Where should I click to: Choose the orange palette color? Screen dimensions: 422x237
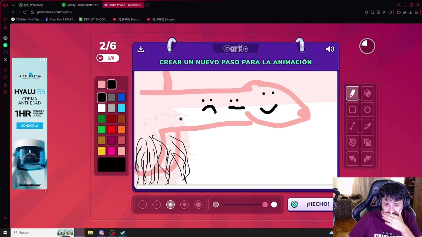[x=121, y=129]
